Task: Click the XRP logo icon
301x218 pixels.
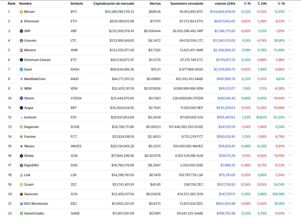Action: 21,31
